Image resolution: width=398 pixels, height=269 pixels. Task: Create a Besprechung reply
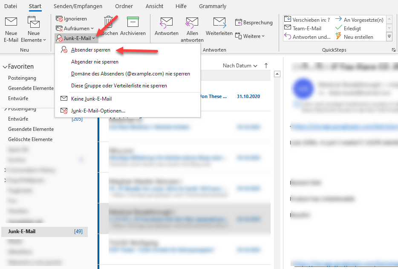tap(254, 23)
